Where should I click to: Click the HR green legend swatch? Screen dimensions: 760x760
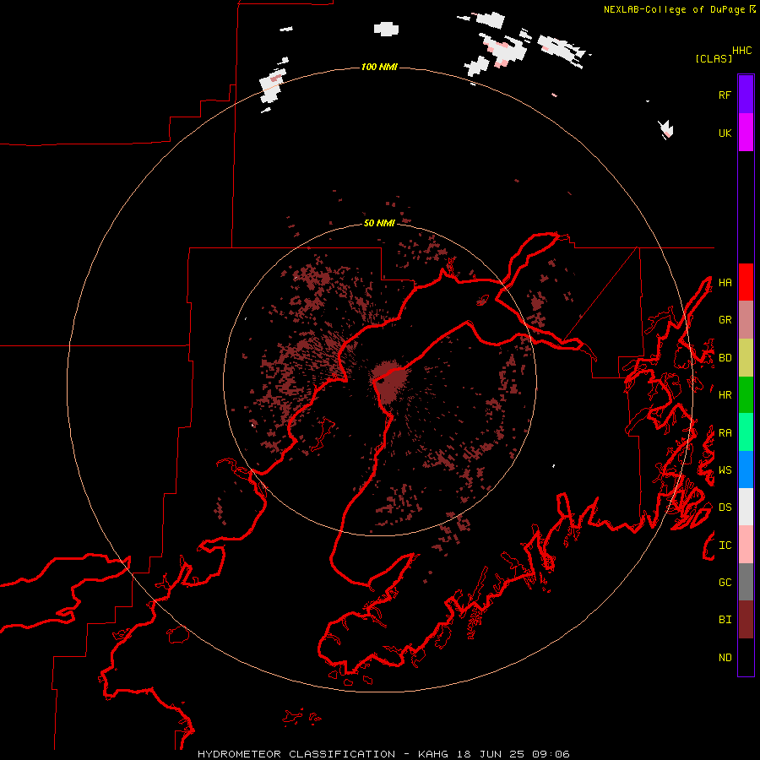coord(746,395)
